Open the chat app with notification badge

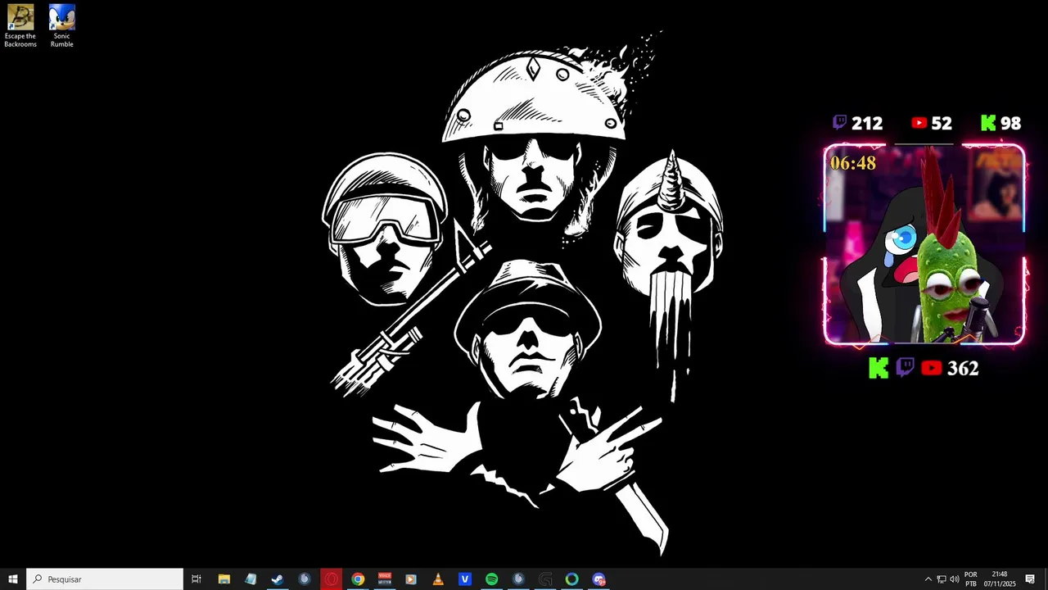(599, 579)
